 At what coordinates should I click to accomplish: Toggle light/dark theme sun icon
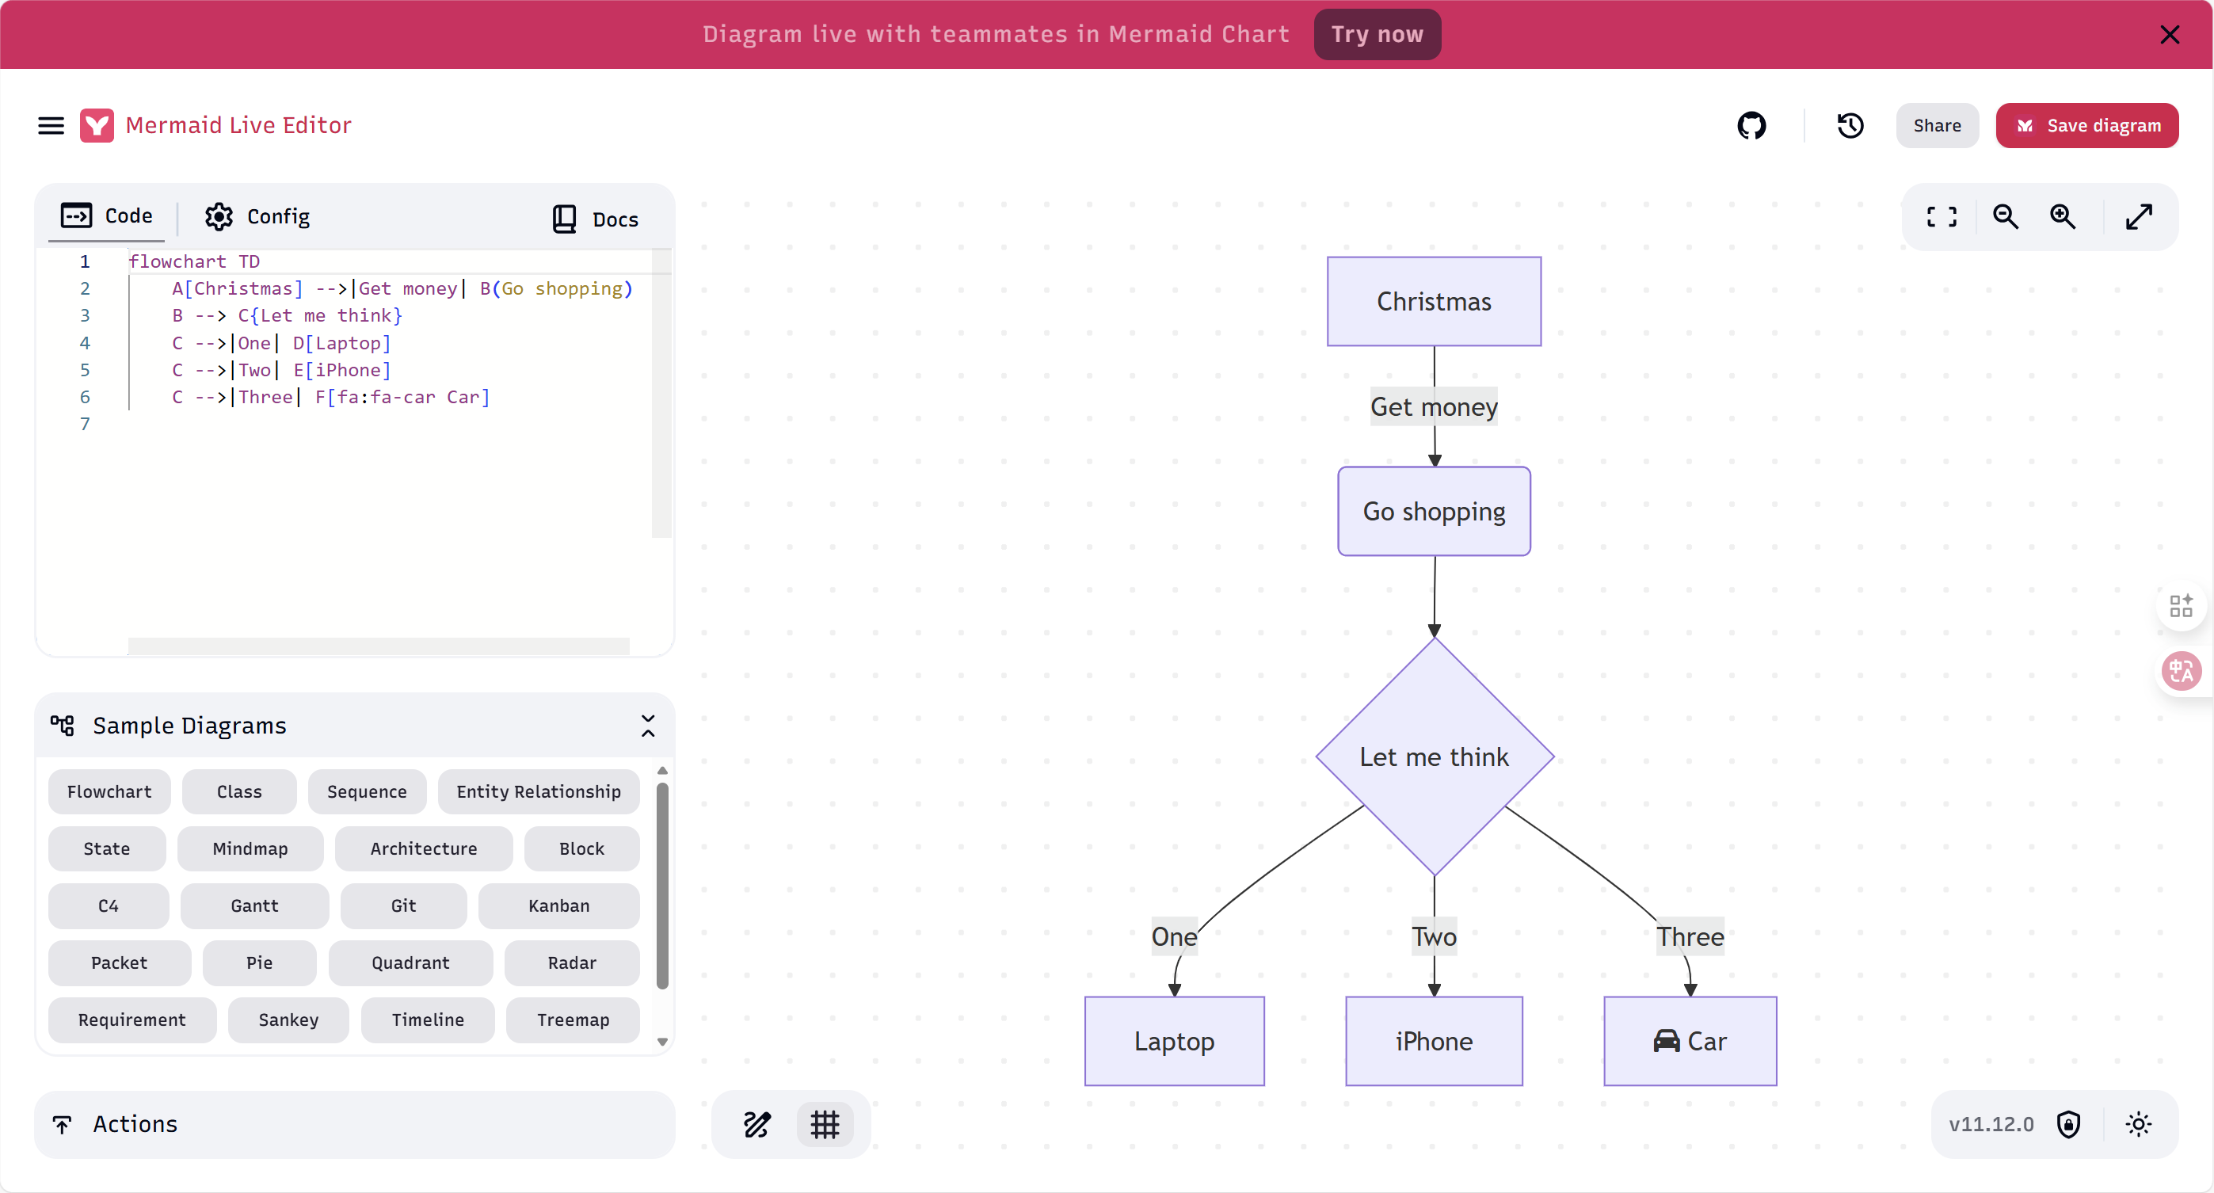(x=2139, y=1123)
